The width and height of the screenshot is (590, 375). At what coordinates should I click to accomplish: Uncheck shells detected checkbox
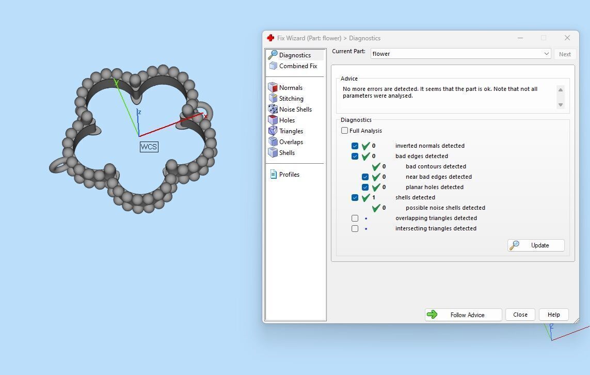pyautogui.click(x=355, y=197)
